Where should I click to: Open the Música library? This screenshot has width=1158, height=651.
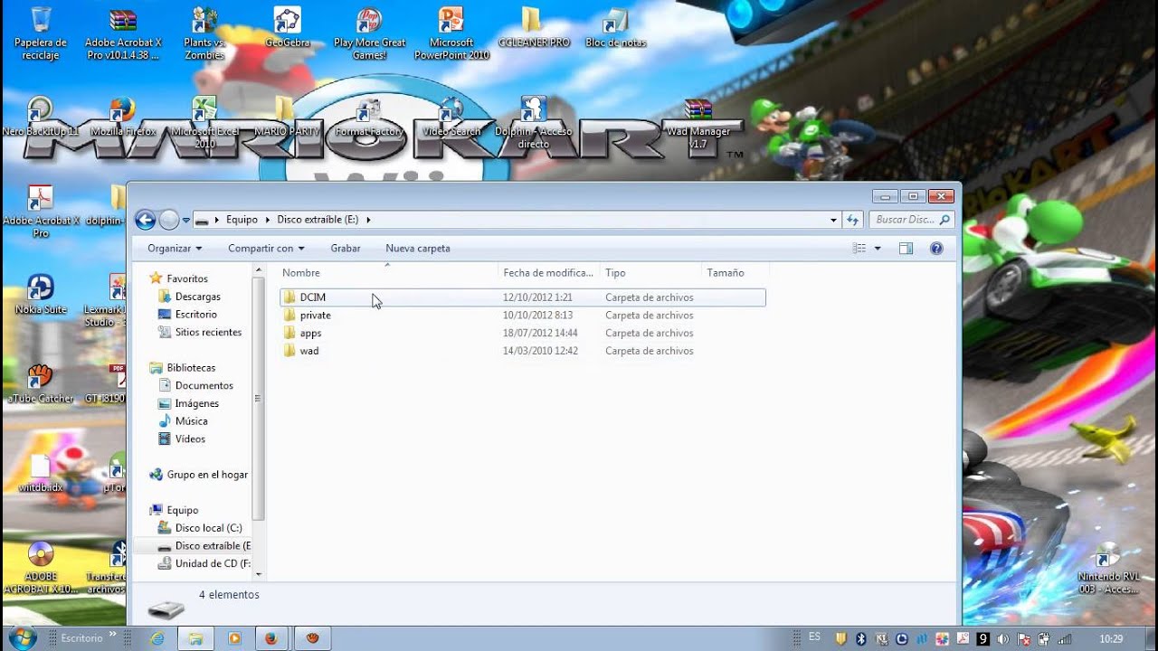click(x=191, y=420)
